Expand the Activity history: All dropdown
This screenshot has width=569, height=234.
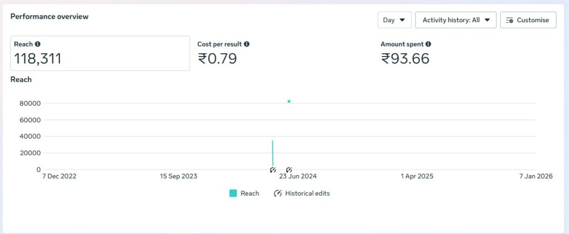[x=456, y=20]
